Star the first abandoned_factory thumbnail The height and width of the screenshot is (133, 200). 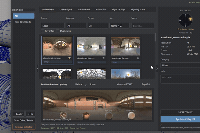click(104, 58)
